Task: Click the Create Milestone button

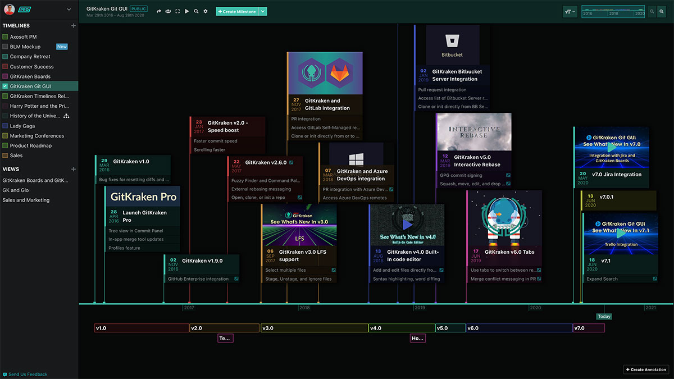Action: pos(238,11)
